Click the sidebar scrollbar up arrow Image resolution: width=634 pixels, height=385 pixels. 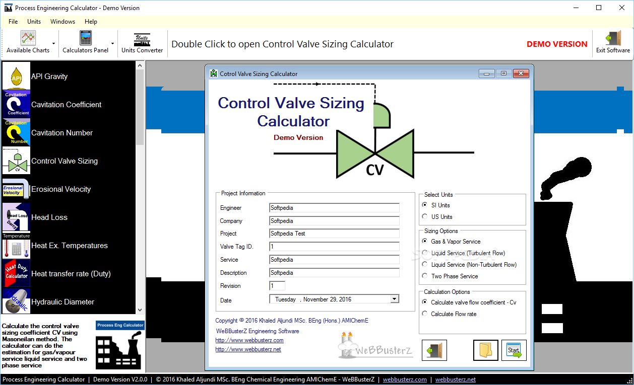[140, 65]
